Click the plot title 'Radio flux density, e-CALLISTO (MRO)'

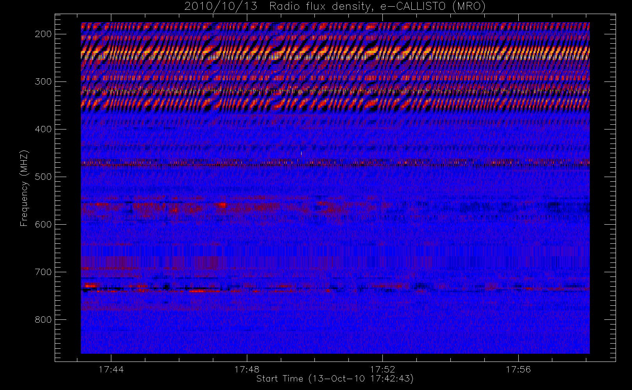coord(377,6)
